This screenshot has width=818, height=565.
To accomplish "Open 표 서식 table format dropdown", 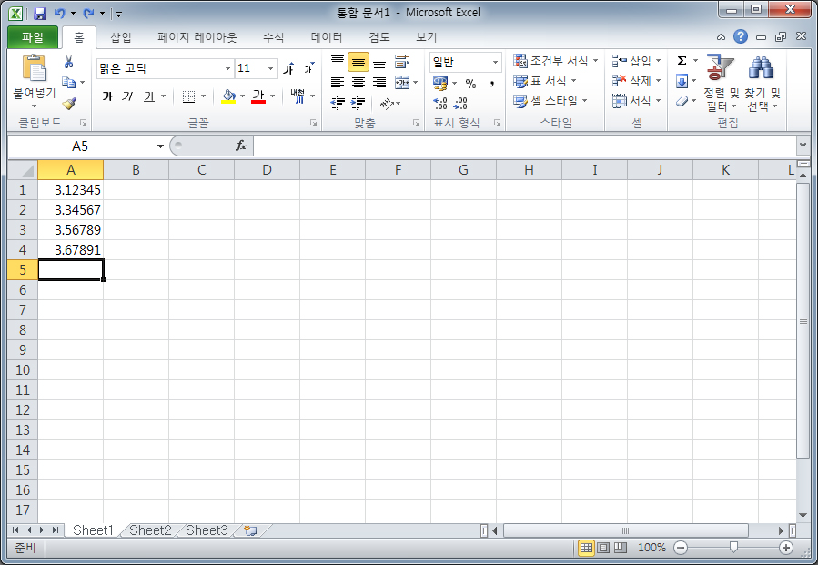I will 545,81.
